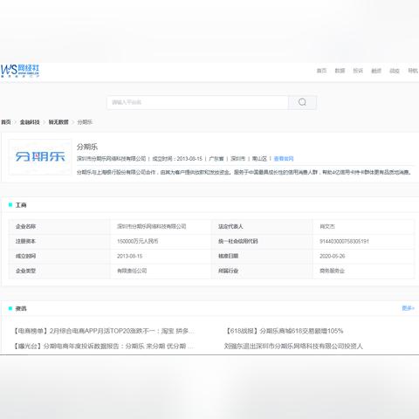
Task: Click the company description paragraph
Action: click(x=244, y=172)
